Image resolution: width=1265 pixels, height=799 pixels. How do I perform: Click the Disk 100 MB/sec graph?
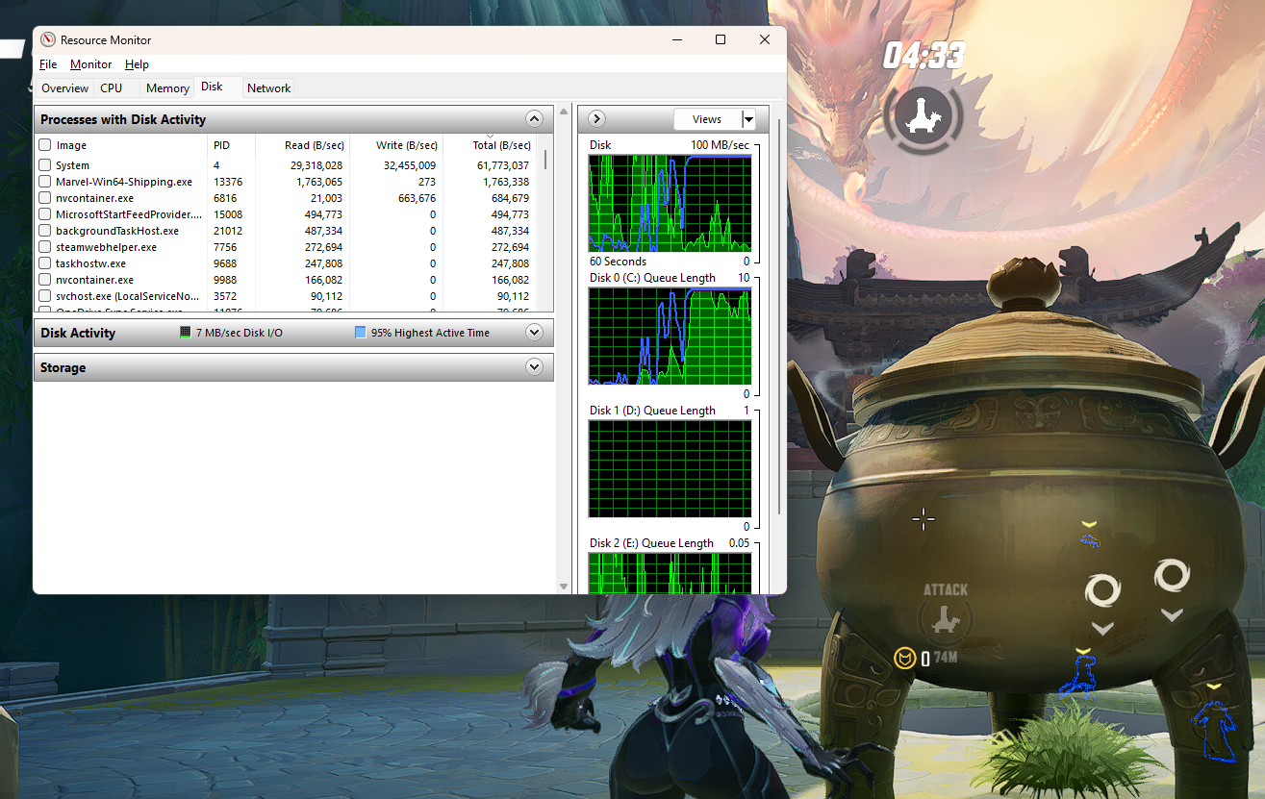670,204
